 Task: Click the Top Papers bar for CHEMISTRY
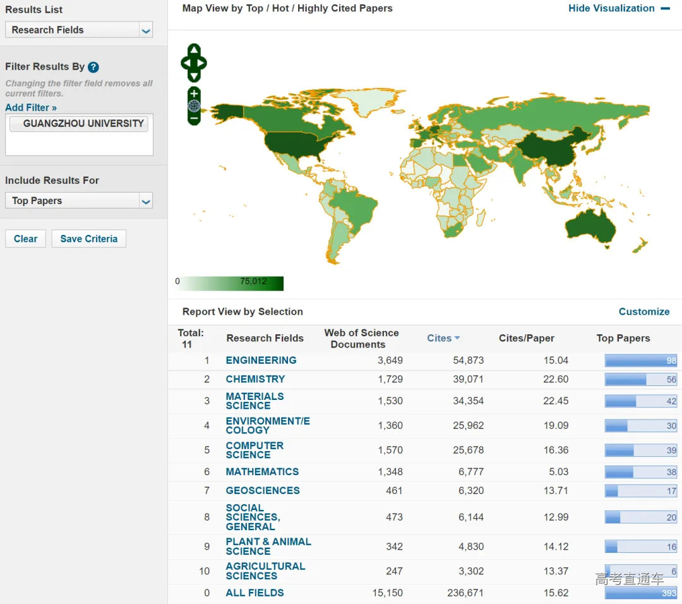pyautogui.click(x=640, y=380)
